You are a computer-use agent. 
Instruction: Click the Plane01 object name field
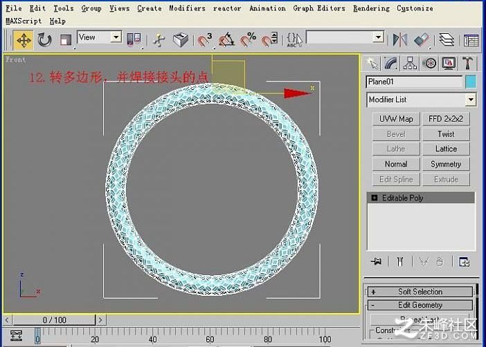pyautogui.click(x=414, y=82)
